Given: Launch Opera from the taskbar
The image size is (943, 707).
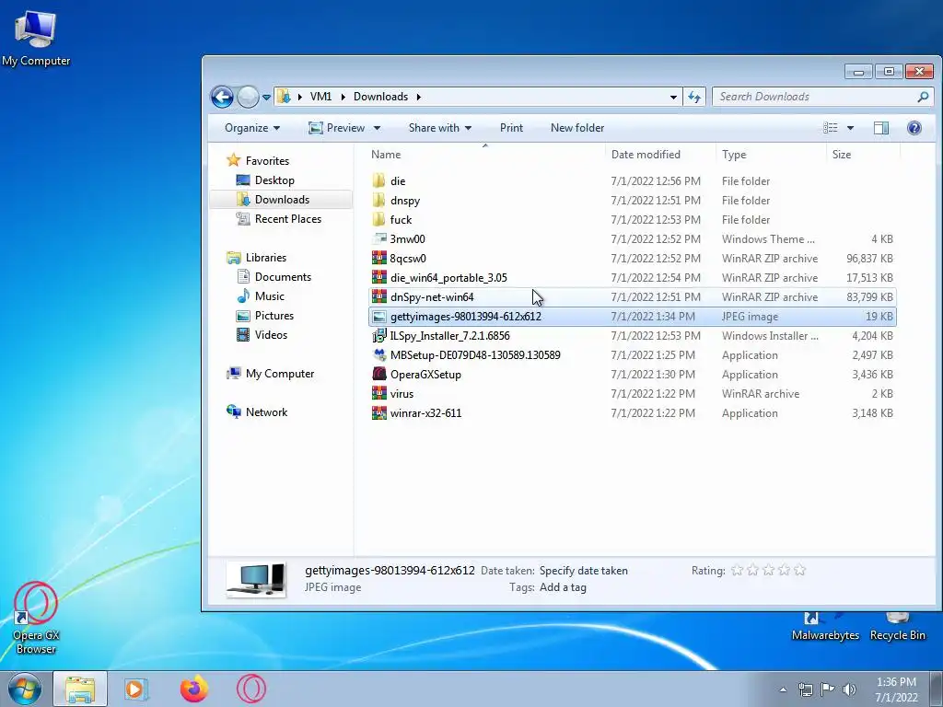Looking at the screenshot, I should pyautogui.click(x=250, y=689).
